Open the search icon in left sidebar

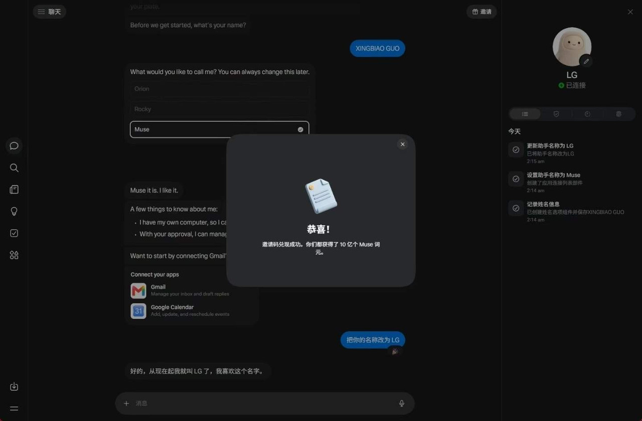click(14, 168)
